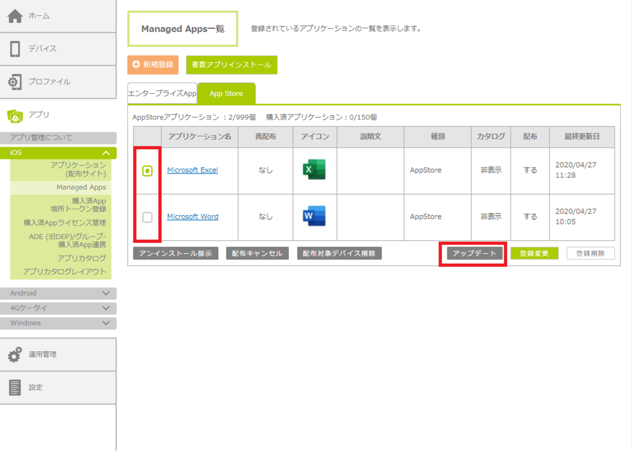Open アプリカタログ in the sidebar
The height and width of the screenshot is (456, 632).
coord(81,258)
